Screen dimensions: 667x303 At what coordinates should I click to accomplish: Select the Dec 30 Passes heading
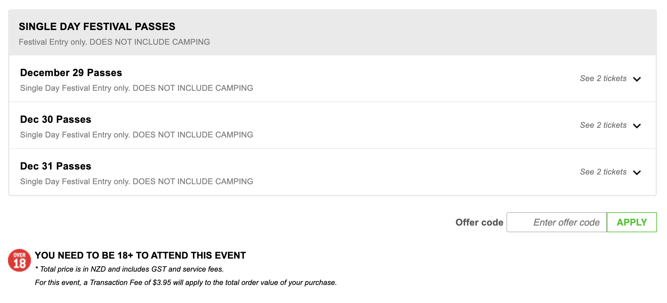pos(56,119)
